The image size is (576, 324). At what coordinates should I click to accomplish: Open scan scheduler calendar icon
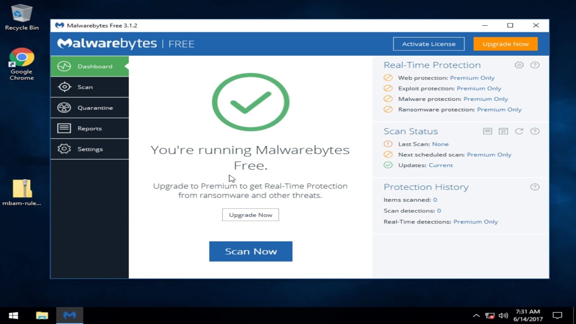[x=503, y=131]
